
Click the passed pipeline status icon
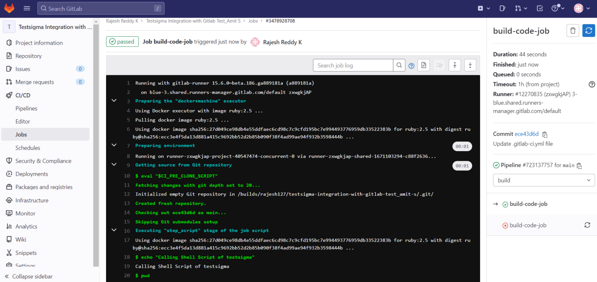496,165
